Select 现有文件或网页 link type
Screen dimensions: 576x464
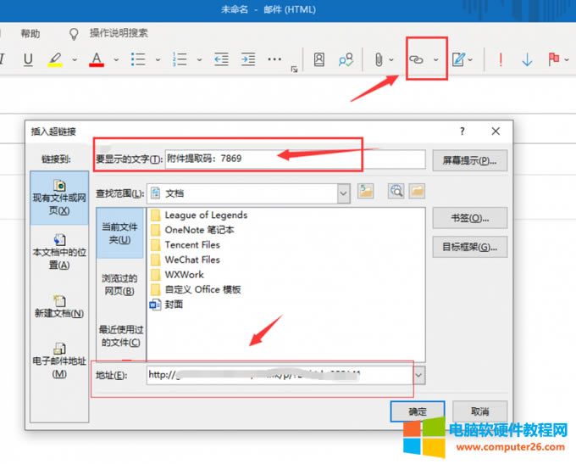click(x=59, y=198)
